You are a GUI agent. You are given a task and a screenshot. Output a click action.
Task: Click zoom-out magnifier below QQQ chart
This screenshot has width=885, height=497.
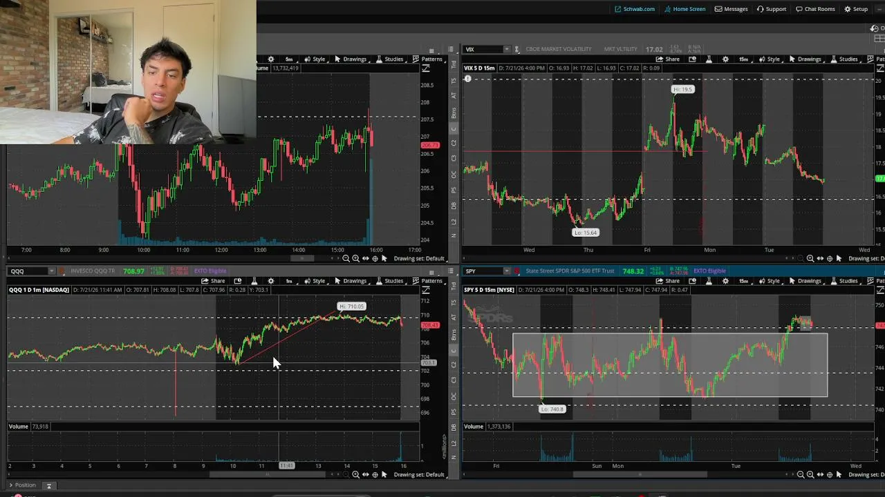346,474
